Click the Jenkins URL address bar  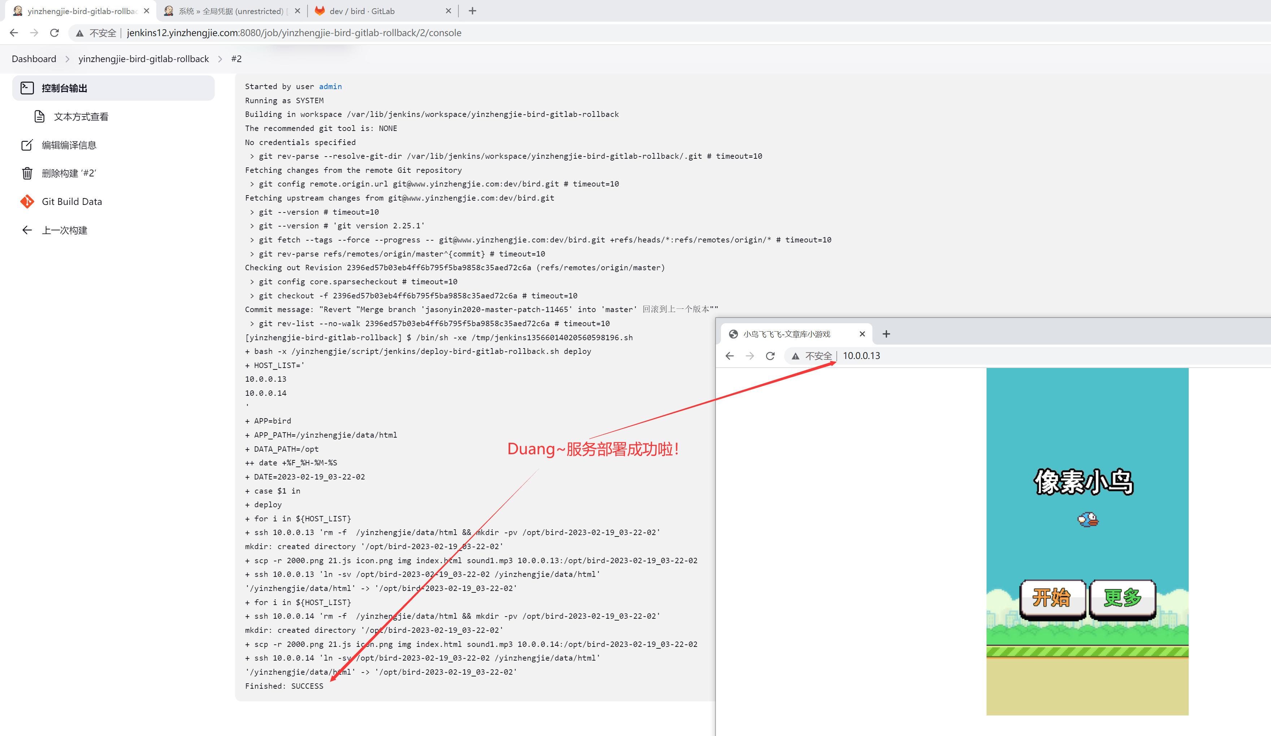tap(293, 33)
